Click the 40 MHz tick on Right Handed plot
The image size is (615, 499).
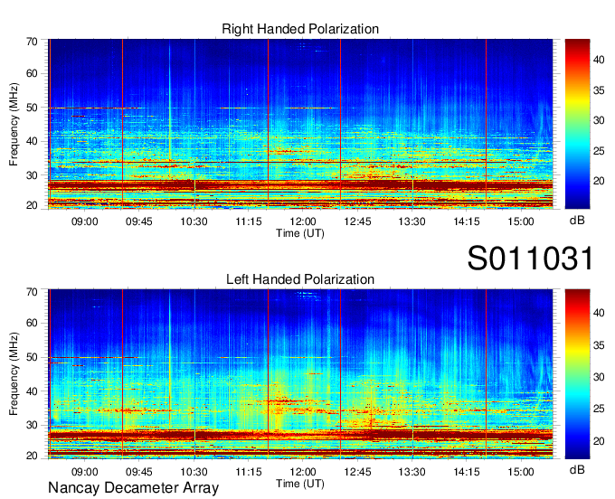pos(32,141)
